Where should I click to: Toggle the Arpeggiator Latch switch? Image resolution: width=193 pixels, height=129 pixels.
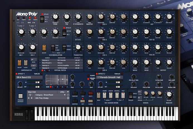click(x=26, y=63)
